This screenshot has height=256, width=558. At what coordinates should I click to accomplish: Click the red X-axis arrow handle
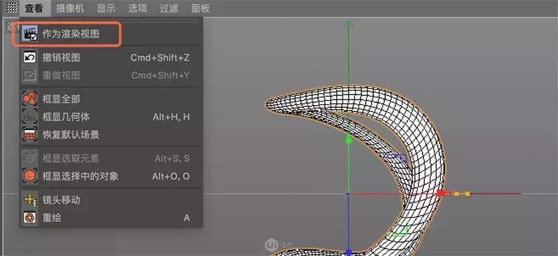(x=442, y=193)
